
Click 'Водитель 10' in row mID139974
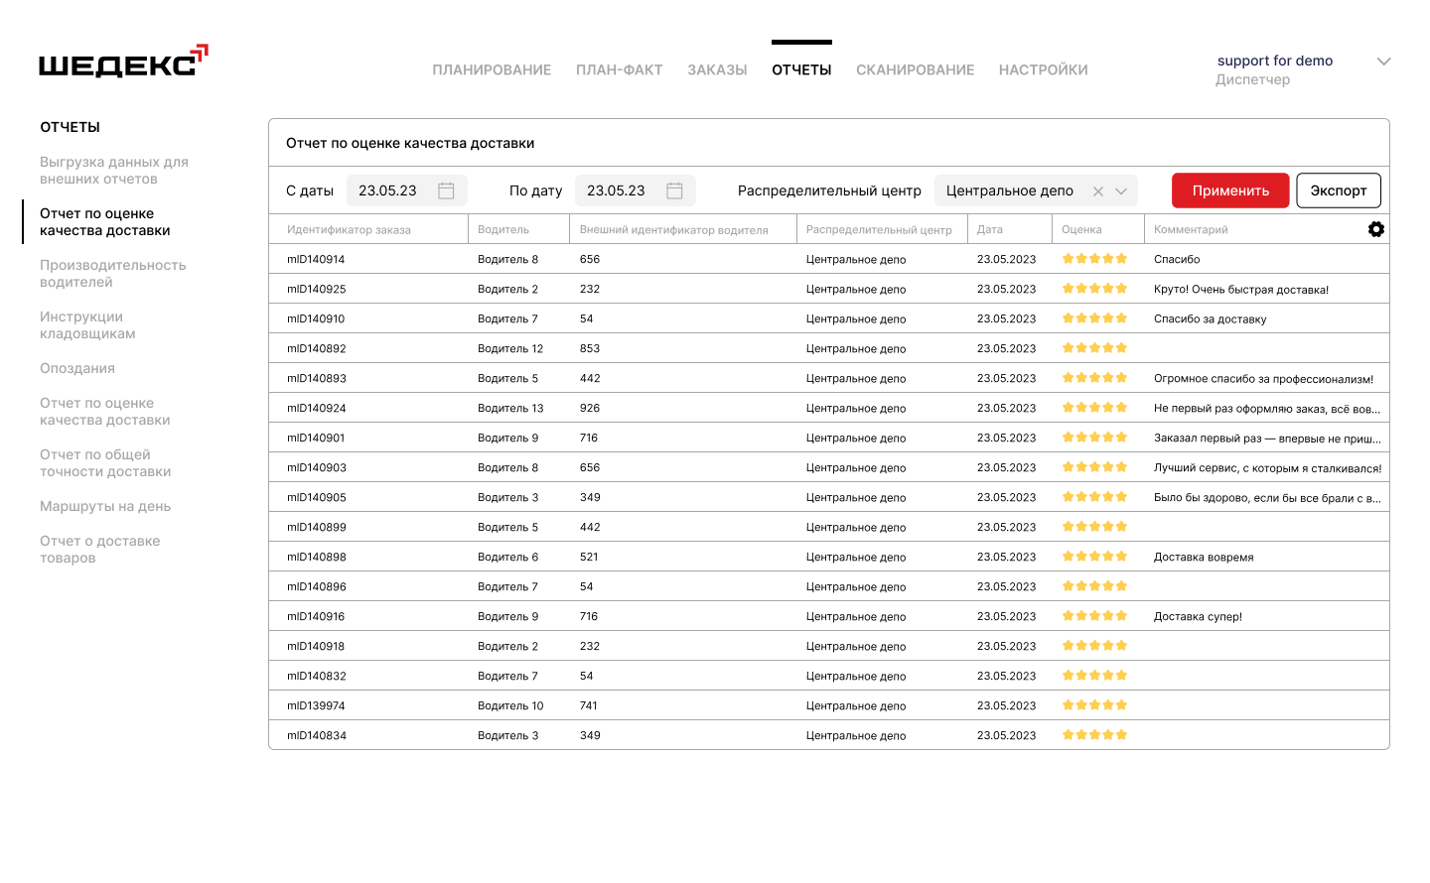(510, 705)
